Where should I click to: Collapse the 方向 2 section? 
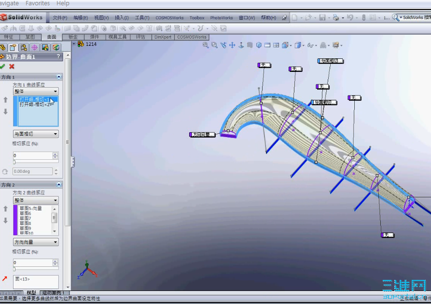click(59, 184)
